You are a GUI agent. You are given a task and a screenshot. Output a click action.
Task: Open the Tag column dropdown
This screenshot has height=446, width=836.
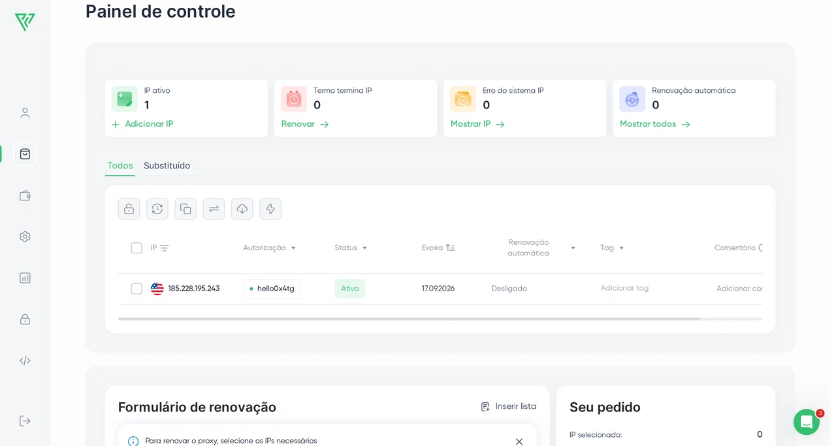[x=621, y=248]
